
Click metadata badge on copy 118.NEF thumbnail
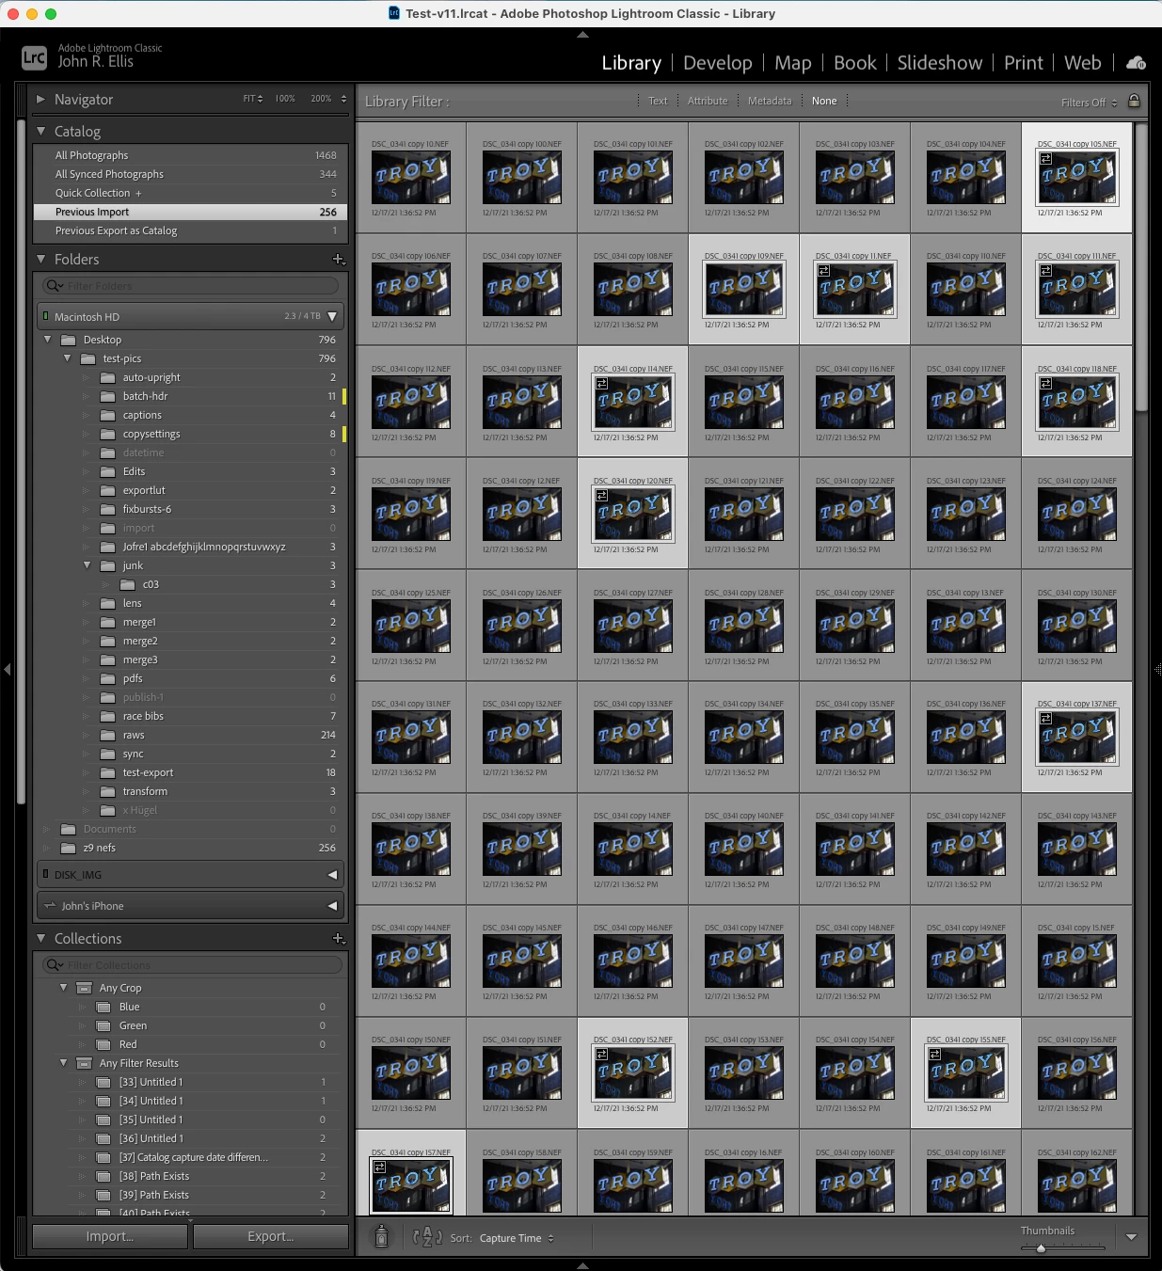pos(1046,384)
